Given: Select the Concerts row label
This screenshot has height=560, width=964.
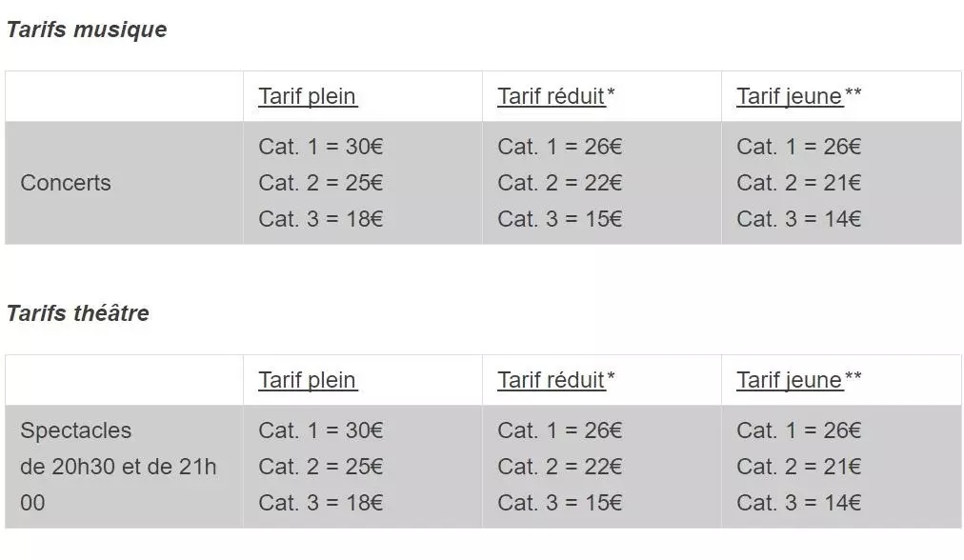Looking at the screenshot, I should (x=66, y=183).
